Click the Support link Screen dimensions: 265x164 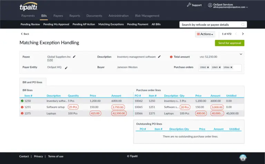197,5
